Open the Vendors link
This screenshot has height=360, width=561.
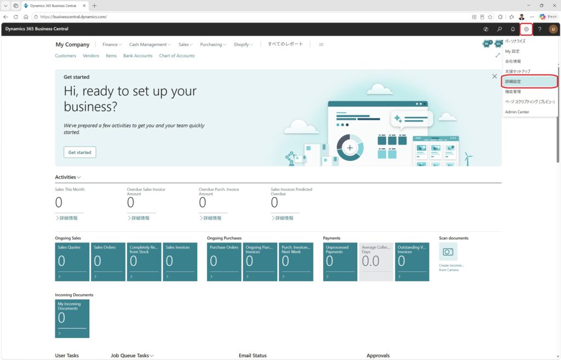(91, 56)
